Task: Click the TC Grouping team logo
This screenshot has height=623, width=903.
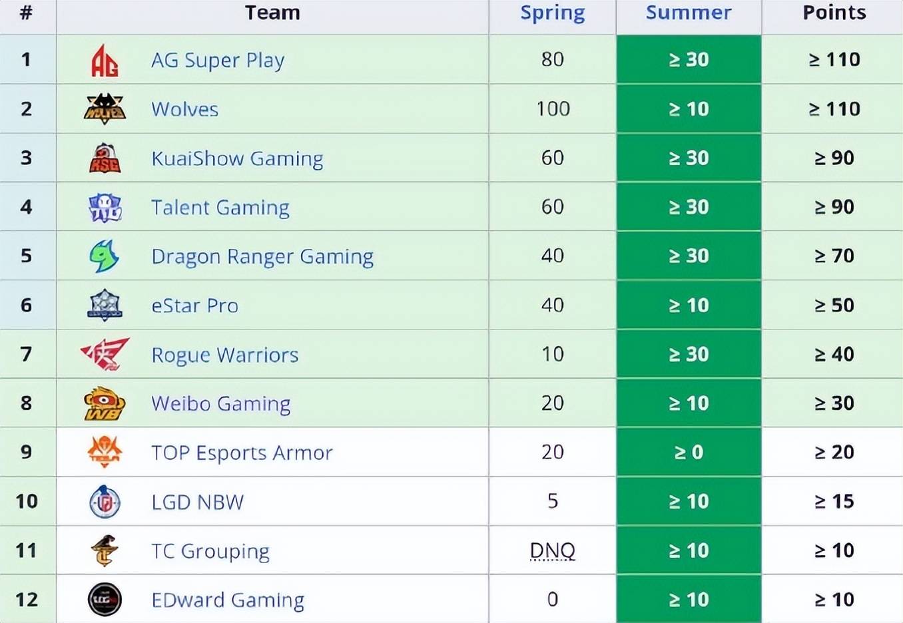Action: coord(105,550)
